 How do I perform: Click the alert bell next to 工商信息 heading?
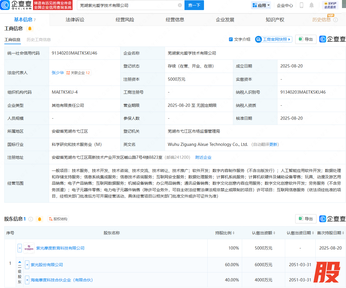tap(30, 28)
